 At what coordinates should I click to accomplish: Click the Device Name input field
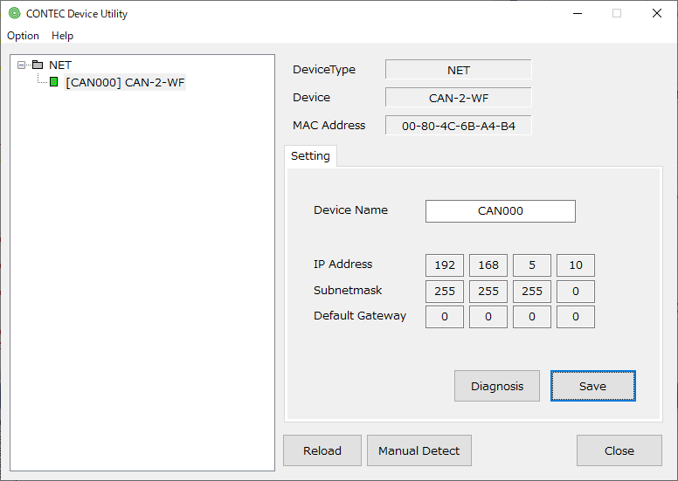tap(500, 211)
